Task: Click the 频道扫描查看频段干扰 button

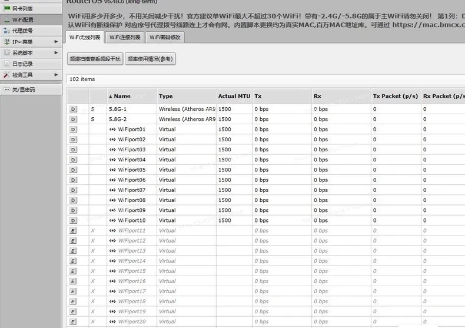Action: pyautogui.click(x=95, y=59)
